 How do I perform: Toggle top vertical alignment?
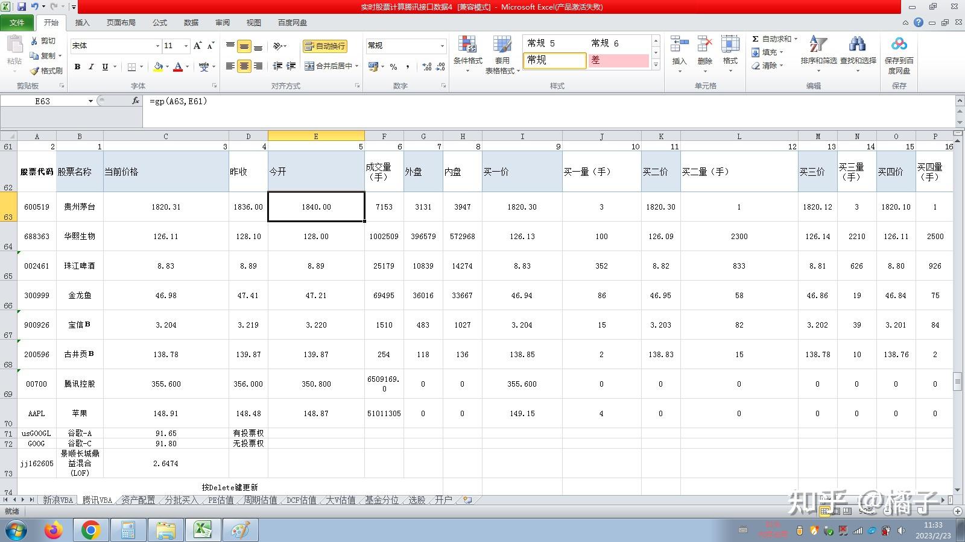pyautogui.click(x=230, y=46)
